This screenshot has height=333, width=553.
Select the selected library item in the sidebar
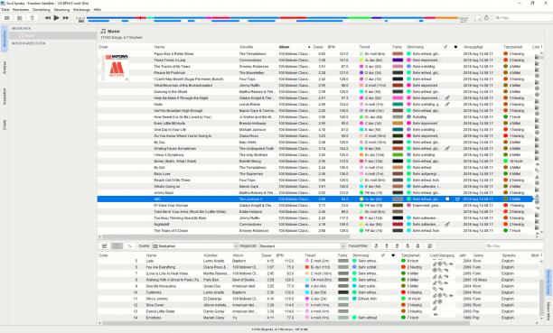coord(52,36)
